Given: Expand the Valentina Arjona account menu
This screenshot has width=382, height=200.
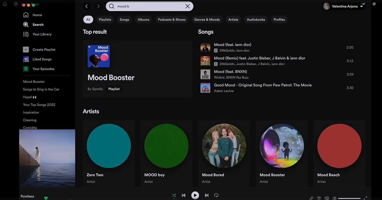Looking at the screenshot, I should 362,6.
